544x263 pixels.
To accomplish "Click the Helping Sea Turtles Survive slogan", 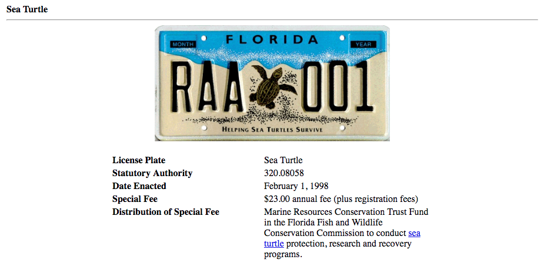I will pyautogui.click(x=272, y=130).
